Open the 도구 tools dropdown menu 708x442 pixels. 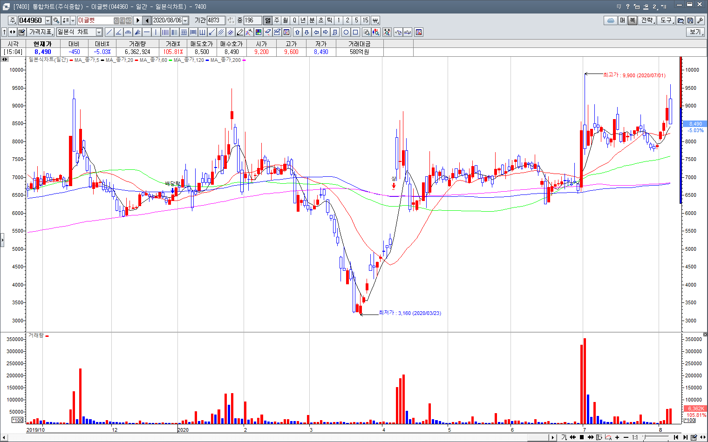[667, 20]
